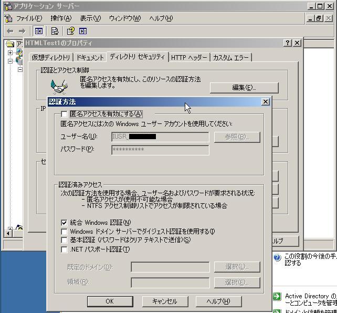The image size is (337, 313).
Task: Switch to ドキュメント tab
Action: point(90,58)
